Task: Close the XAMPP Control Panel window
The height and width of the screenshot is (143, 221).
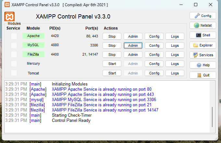Action: click(x=211, y=5)
